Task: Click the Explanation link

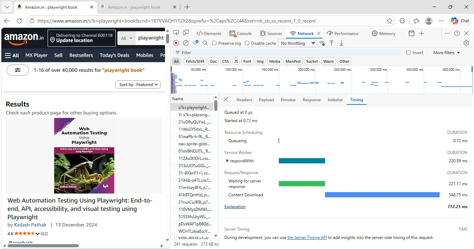Action: click(235, 206)
